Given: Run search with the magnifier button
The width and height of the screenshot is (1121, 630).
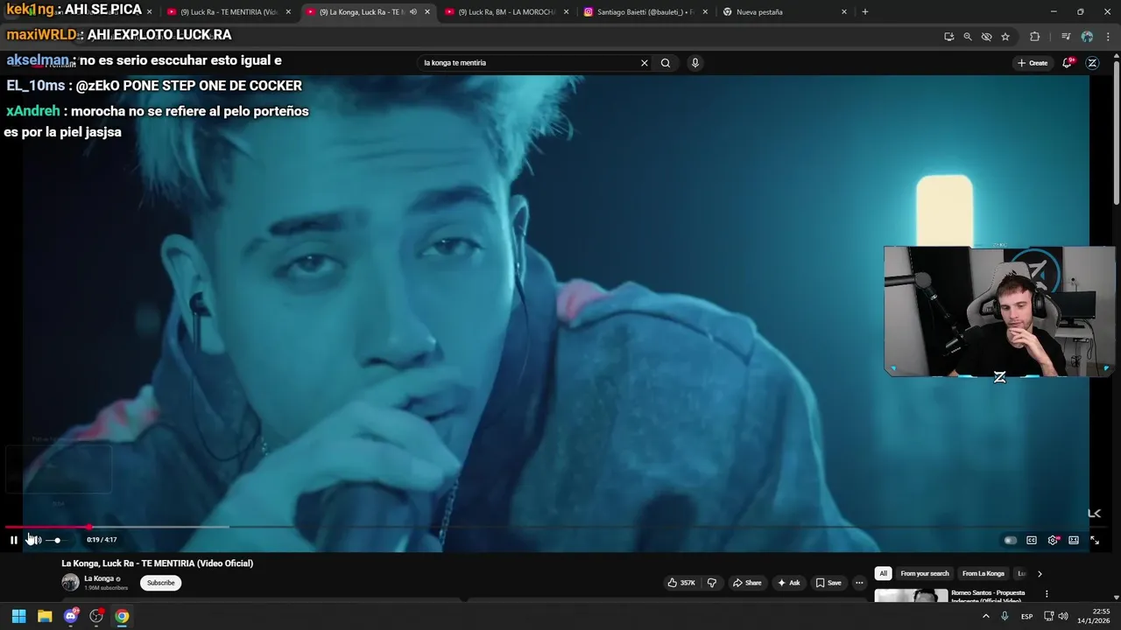Looking at the screenshot, I should click(x=666, y=63).
